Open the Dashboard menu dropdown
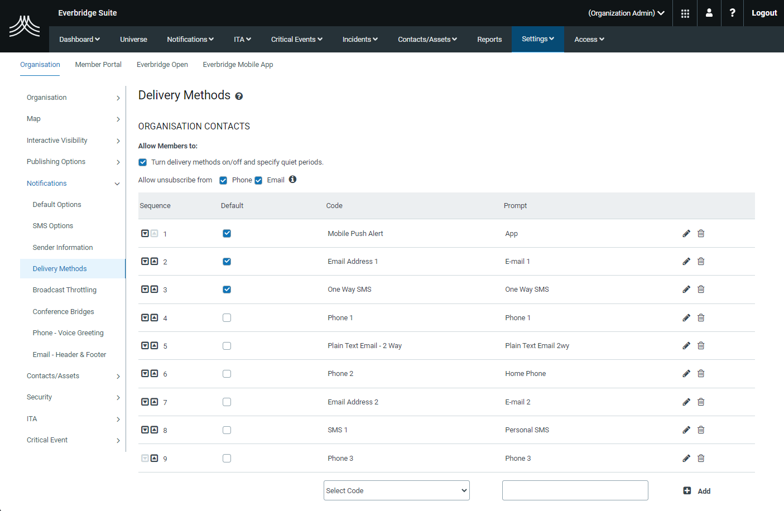 (x=80, y=39)
